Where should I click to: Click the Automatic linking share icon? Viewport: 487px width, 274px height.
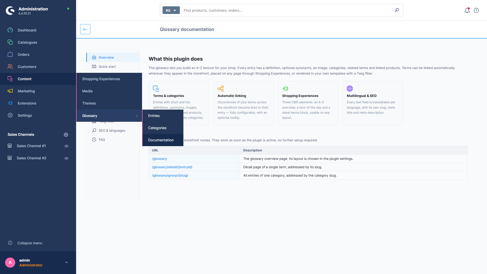(221, 89)
